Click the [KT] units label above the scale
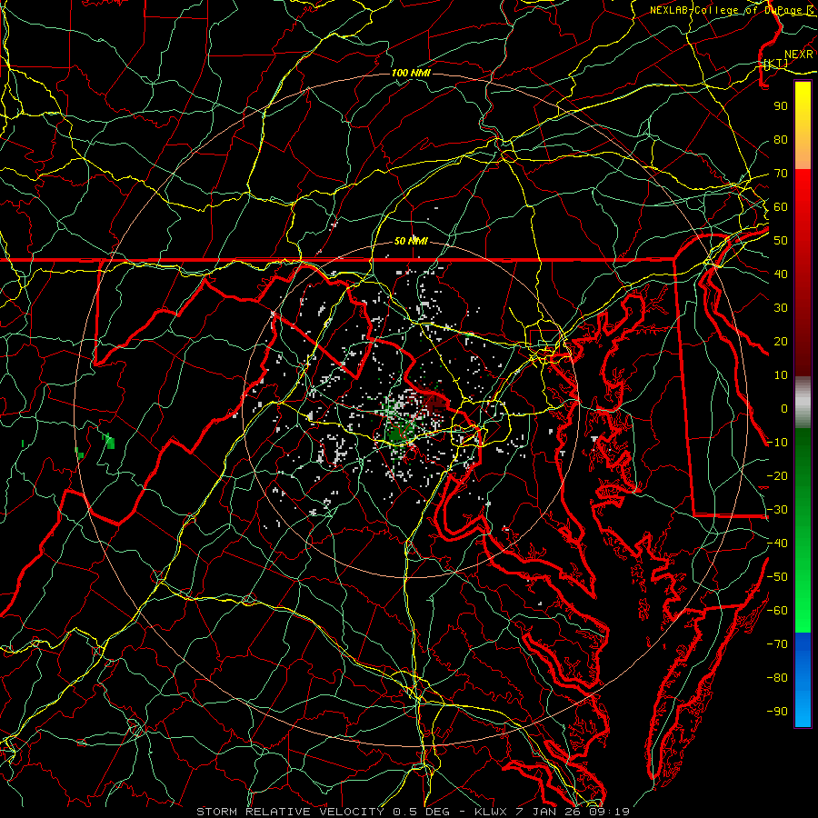Screen dimensions: 818x818 click(x=776, y=63)
